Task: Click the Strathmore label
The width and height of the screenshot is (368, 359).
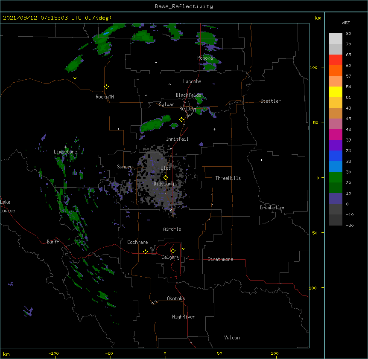Action: 220,259
